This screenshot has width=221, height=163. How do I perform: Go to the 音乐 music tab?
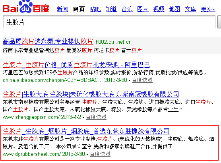pos(127,9)
